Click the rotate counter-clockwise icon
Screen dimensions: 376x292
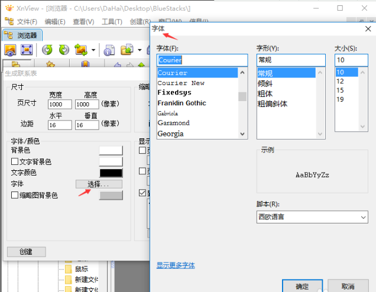tap(47, 50)
